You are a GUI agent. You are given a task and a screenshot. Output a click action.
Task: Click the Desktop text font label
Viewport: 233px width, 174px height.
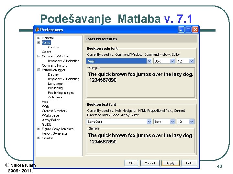click(x=101, y=104)
